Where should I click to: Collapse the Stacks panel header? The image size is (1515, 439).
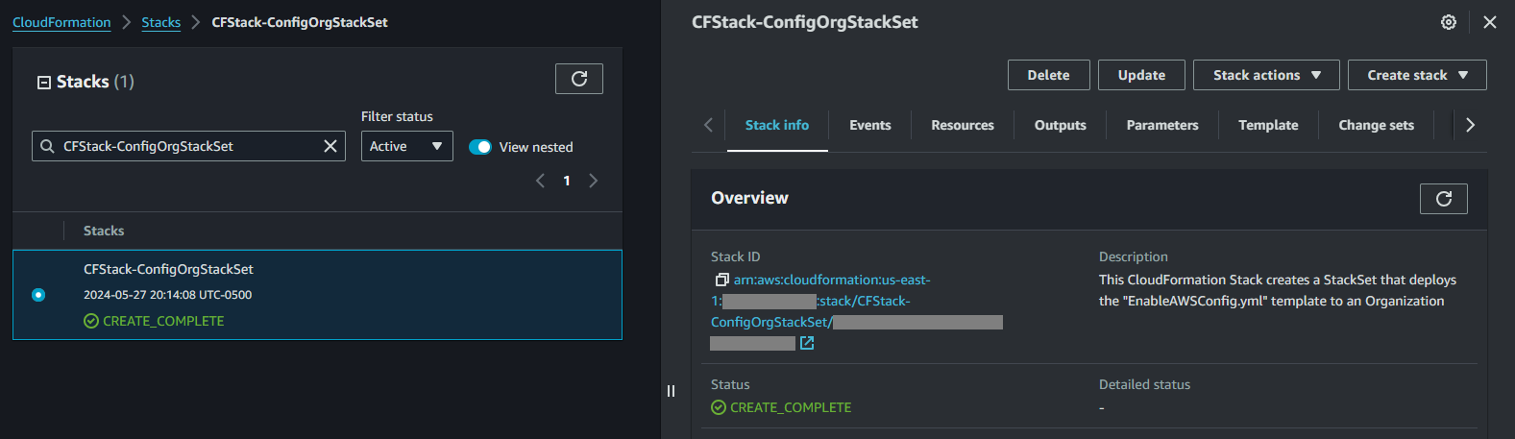pos(44,83)
